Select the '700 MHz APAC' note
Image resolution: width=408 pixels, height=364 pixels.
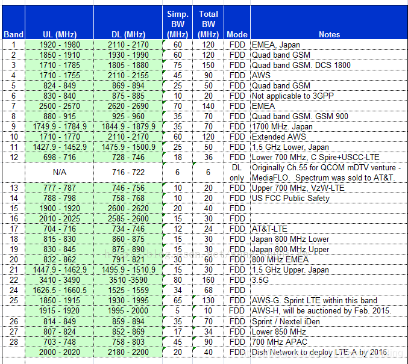(329, 342)
